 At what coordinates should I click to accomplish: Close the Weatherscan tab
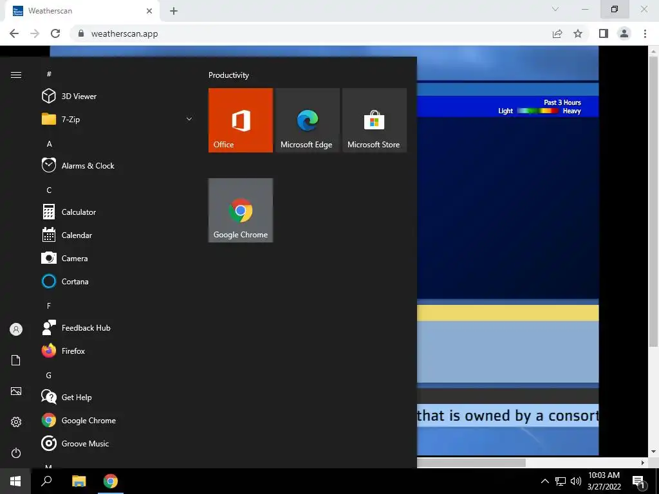(x=149, y=11)
